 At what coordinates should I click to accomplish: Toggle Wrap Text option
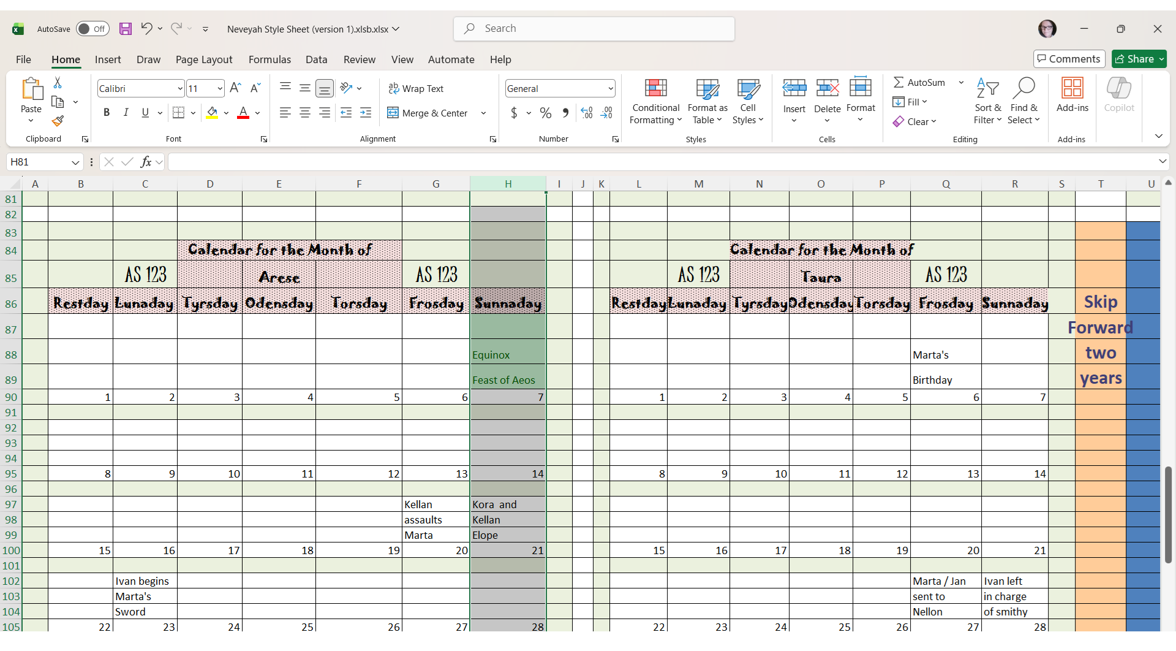(x=416, y=89)
